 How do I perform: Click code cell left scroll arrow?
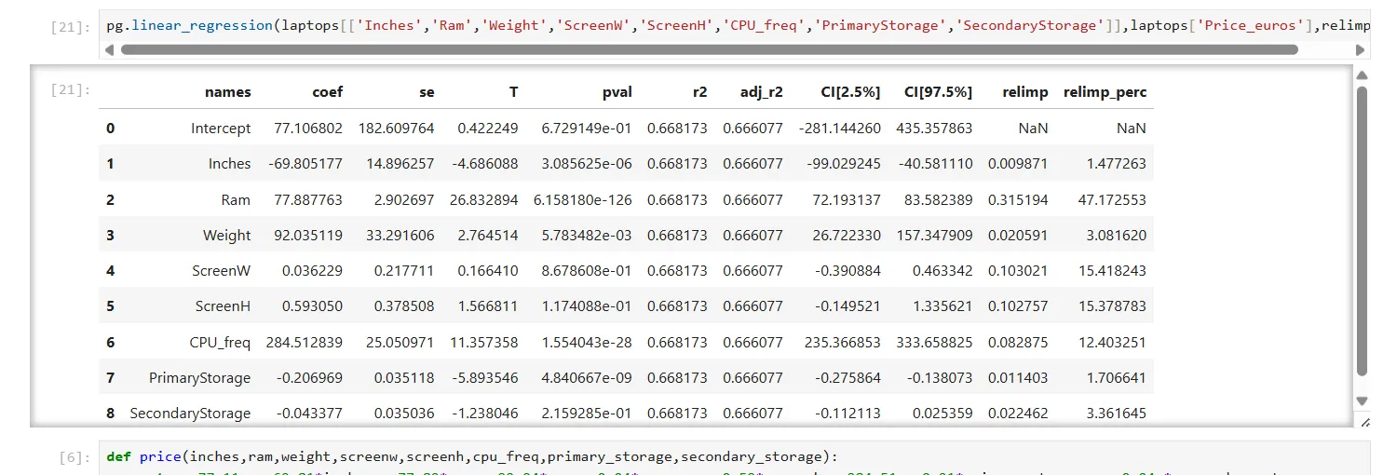[110, 49]
